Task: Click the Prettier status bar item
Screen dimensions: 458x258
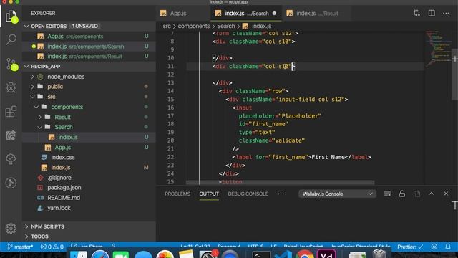Action: pyautogui.click(x=410, y=247)
